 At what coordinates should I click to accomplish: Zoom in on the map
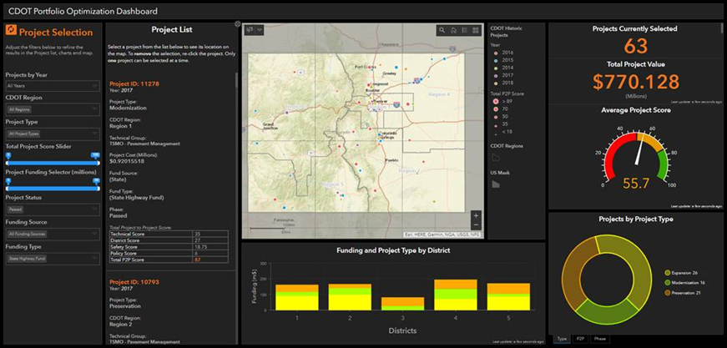pyautogui.click(x=475, y=215)
